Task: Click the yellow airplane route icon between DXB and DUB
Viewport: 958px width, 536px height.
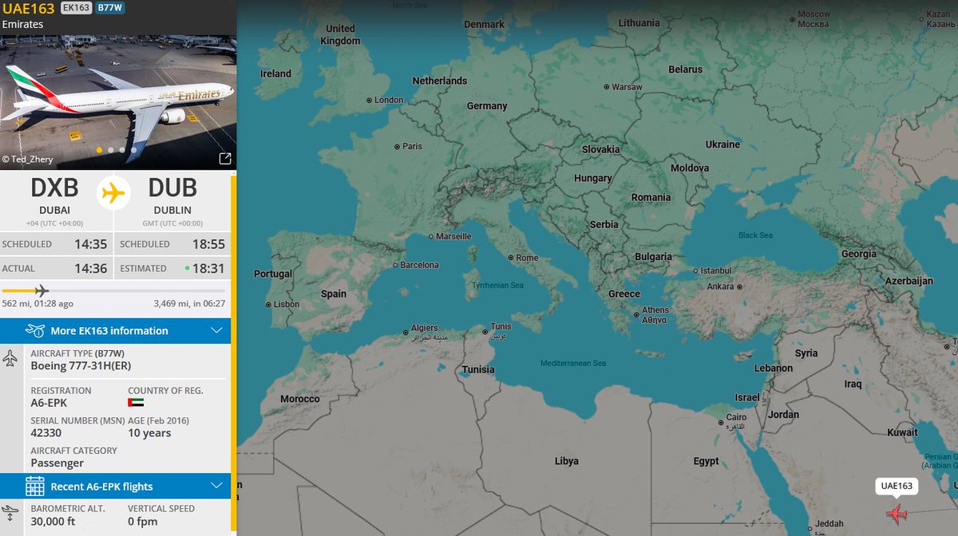Action: (113, 192)
